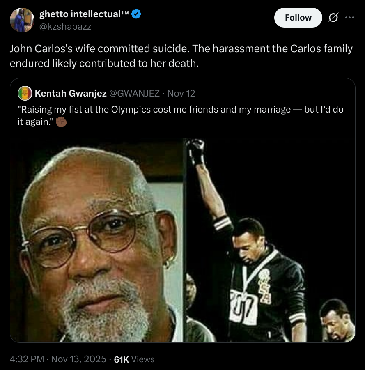Open the three-dot more options menu
Image resolution: width=365 pixels, height=370 pixels.
click(349, 18)
